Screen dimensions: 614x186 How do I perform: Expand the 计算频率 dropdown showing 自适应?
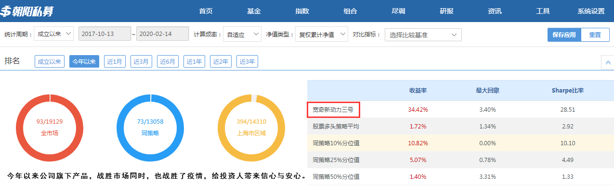(x=243, y=34)
